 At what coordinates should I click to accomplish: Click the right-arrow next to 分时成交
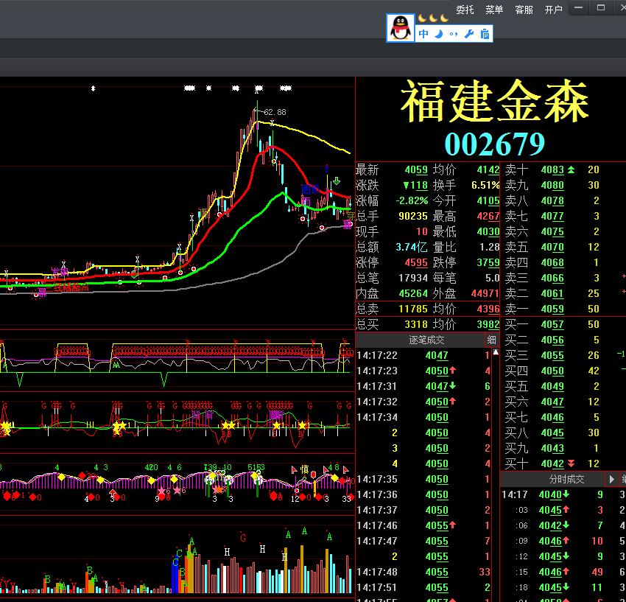click(x=611, y=479)
